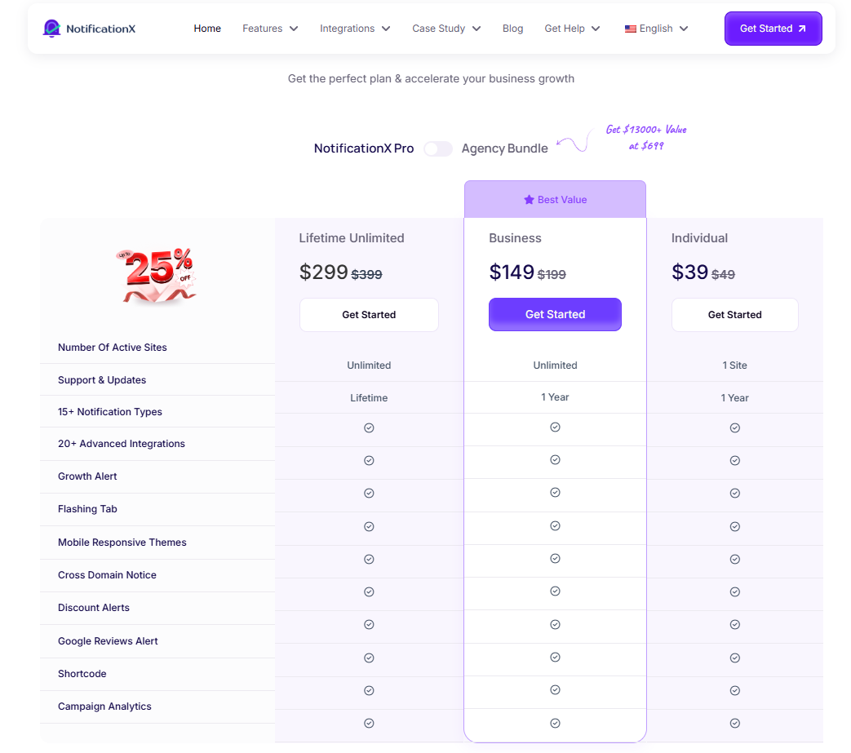
Task: Toggle the plan selector switch
Action: tap(437, 148)
